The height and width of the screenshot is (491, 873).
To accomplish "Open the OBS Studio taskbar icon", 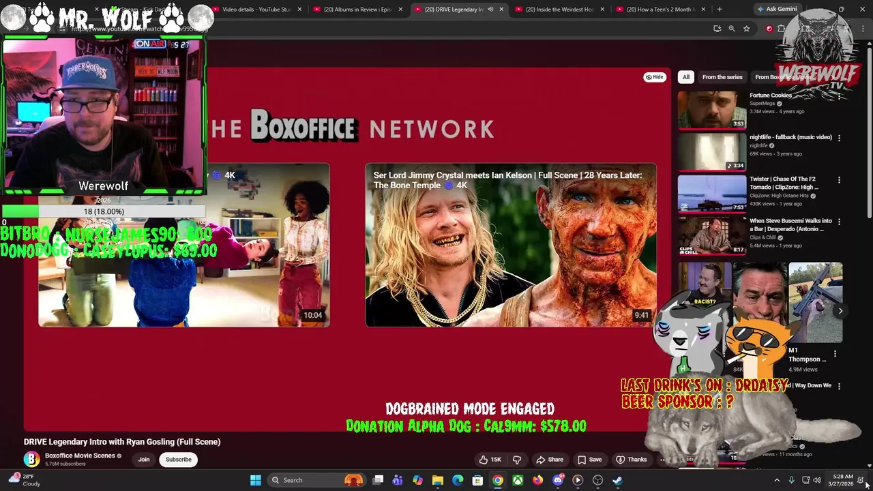I will pyautogui.click(x=598, y=480).
